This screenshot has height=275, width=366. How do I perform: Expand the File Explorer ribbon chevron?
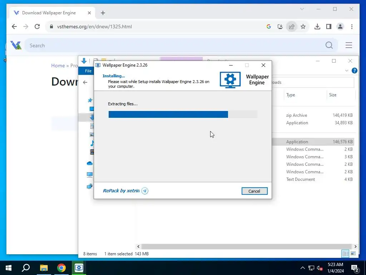point(347,71)
